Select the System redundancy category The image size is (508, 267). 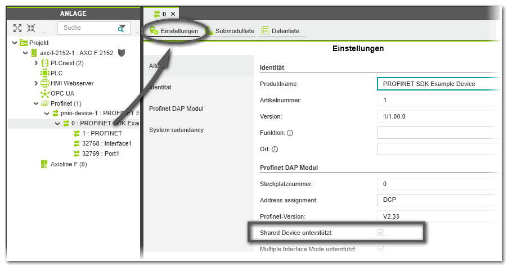[x=176, y=130]
